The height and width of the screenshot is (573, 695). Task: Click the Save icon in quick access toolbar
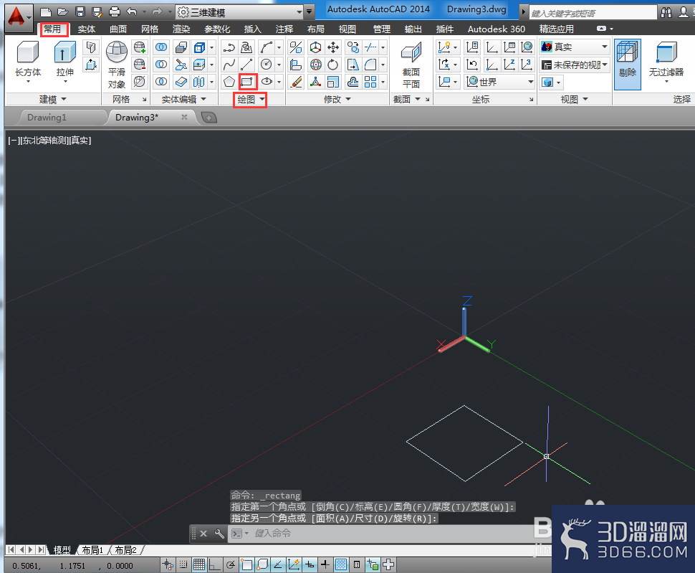[x=80, y=12]
